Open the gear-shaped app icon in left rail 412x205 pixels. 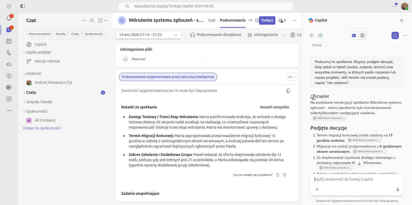9,87
